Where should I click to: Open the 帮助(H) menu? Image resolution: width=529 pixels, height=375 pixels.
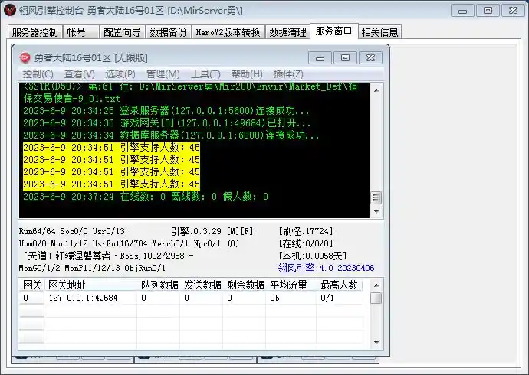247,73
